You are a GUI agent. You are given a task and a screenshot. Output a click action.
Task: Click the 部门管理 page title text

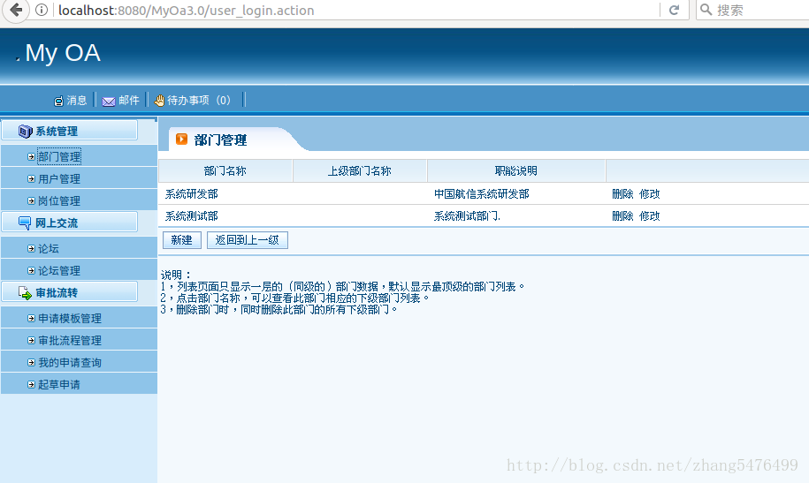[x=220, y=140]
